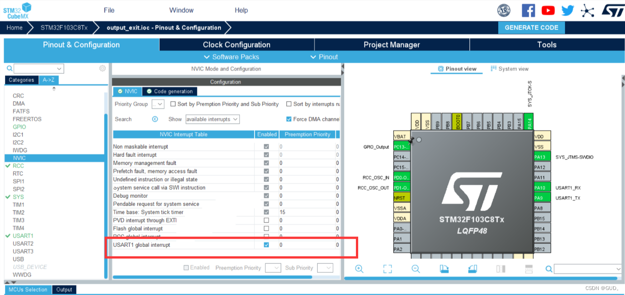
Task: Click horizontal scrollbar under NVIC table
Action: pos(212,277)
